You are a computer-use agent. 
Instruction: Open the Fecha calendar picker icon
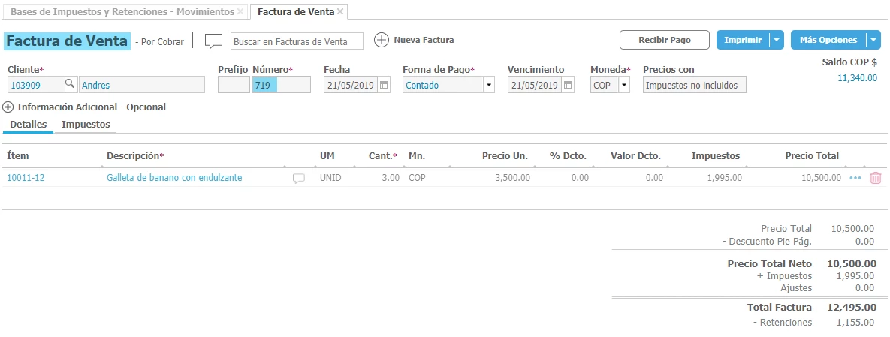pos(384,85)
